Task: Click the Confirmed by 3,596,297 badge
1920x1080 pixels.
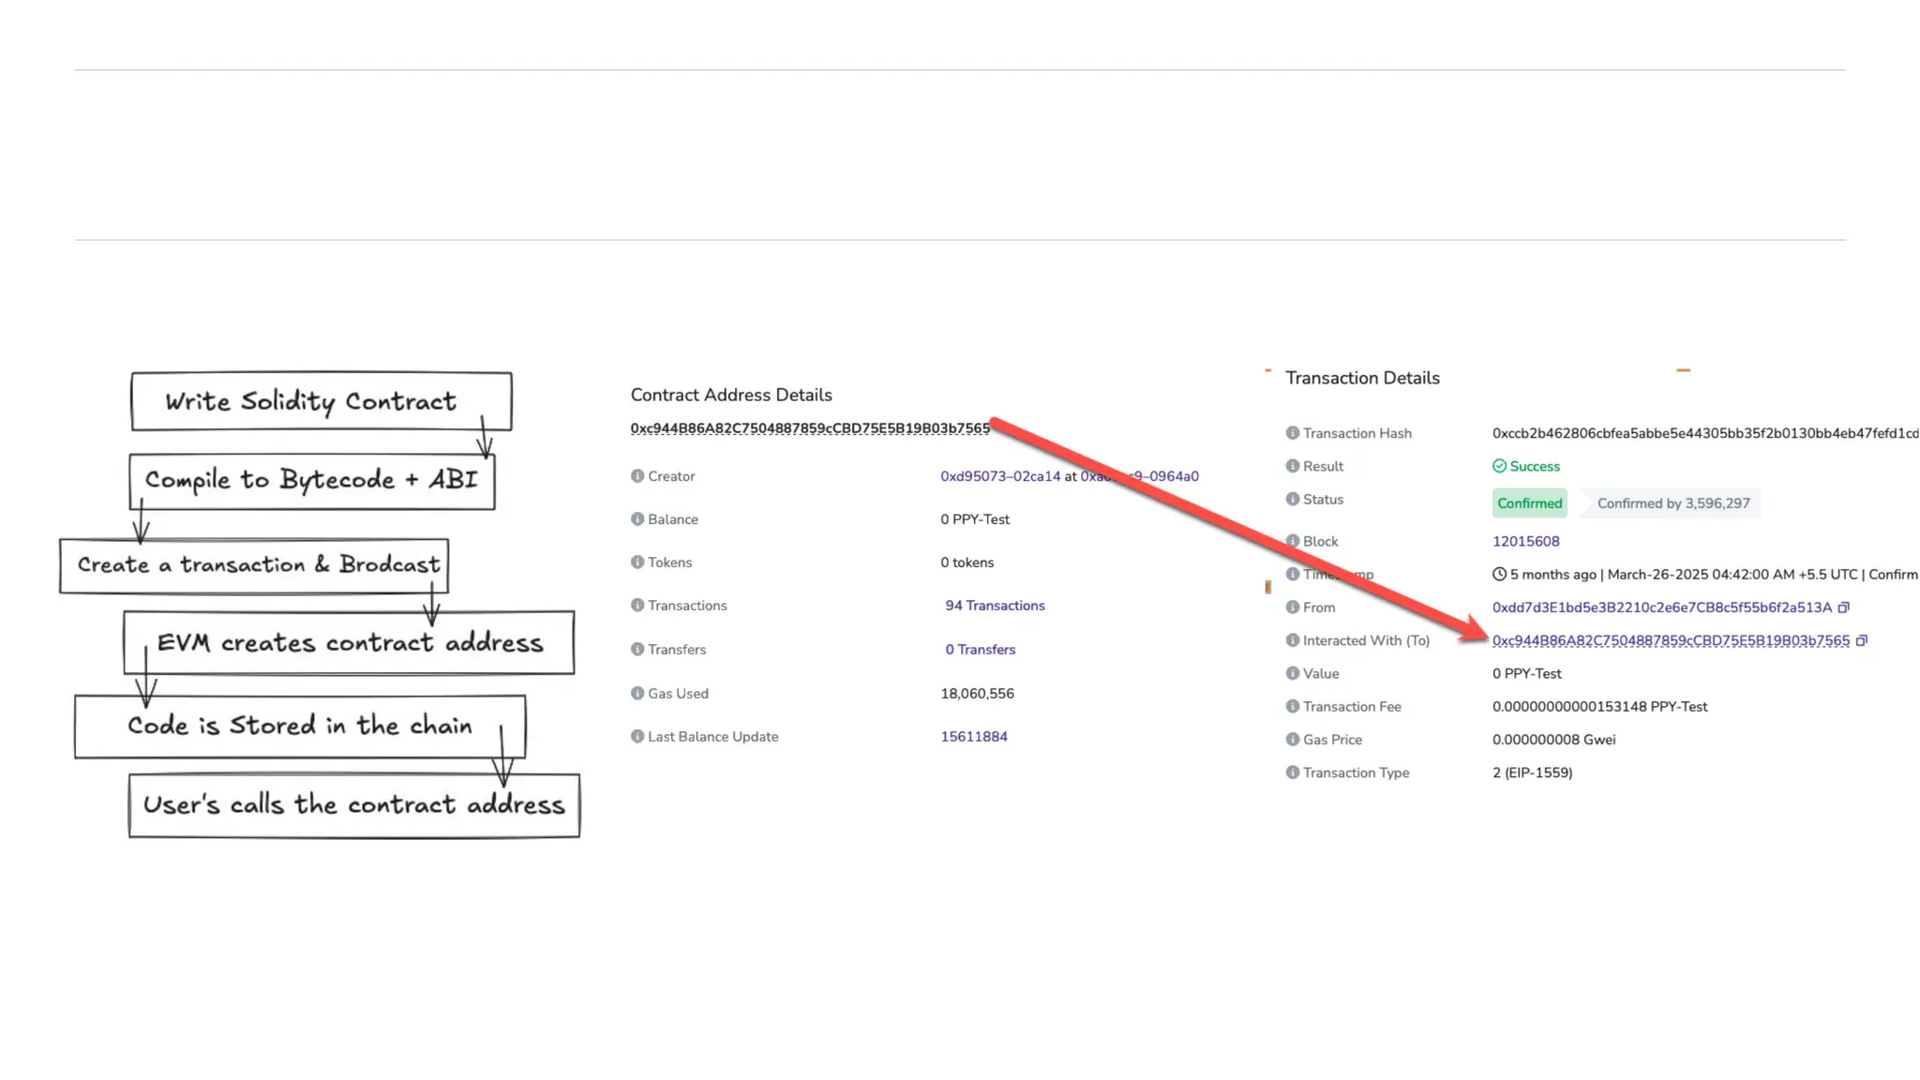Action: click(1672, 503)
